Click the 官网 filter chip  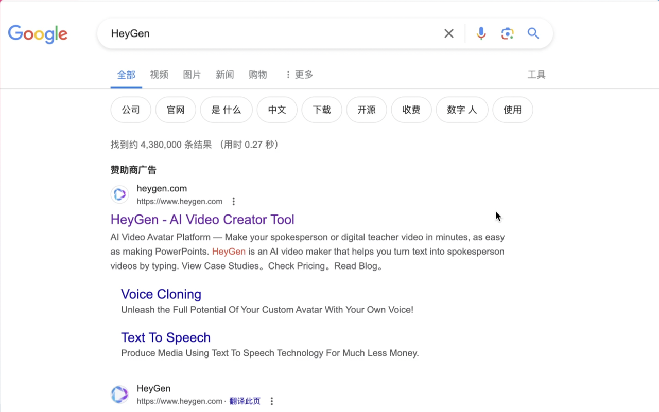point(176,110)
